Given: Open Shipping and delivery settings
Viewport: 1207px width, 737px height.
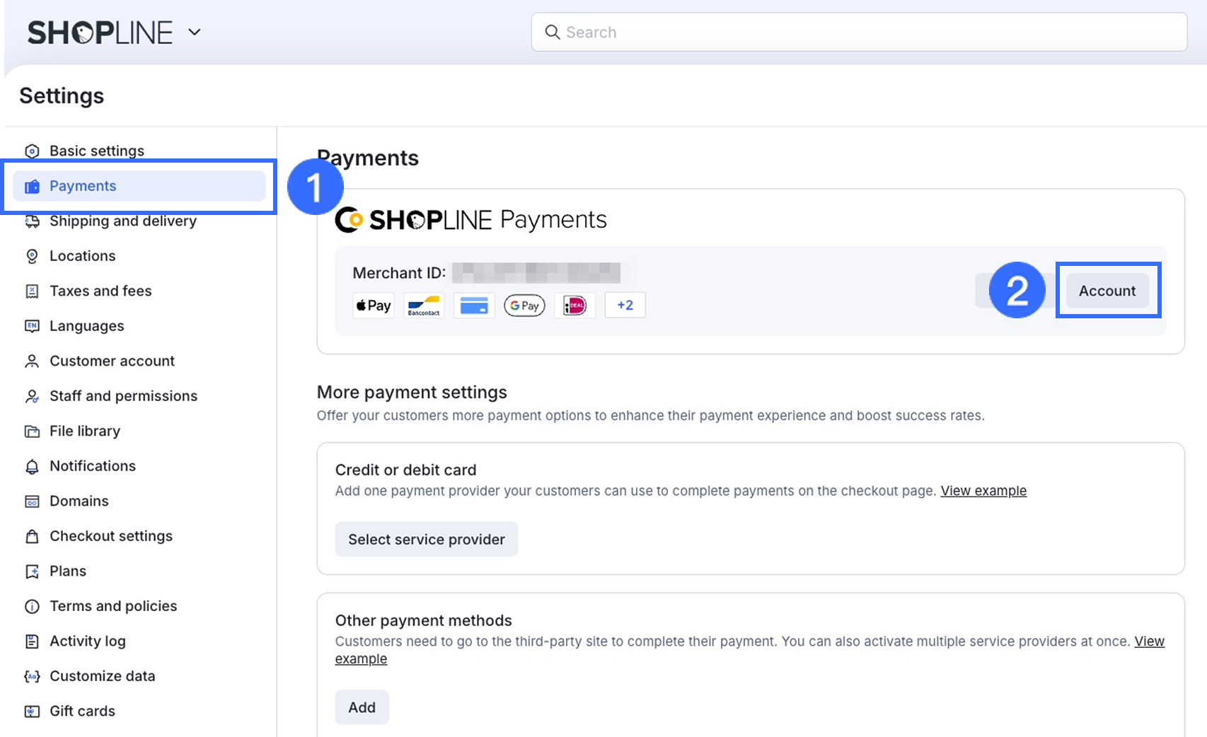Looking at the screenshot, I should [x=123, y=221].
